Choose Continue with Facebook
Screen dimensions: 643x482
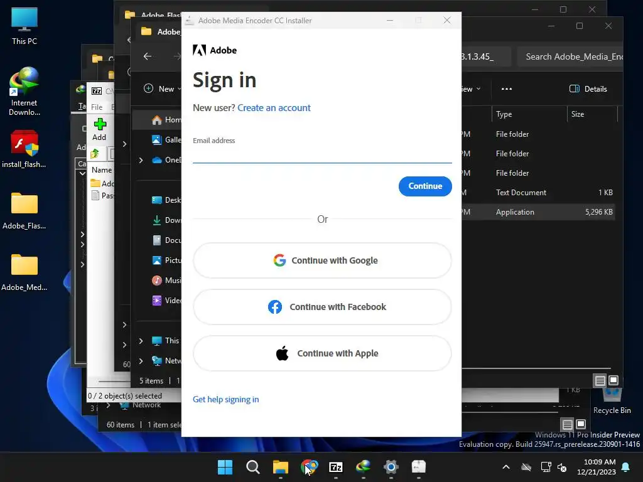pos(322,307)
